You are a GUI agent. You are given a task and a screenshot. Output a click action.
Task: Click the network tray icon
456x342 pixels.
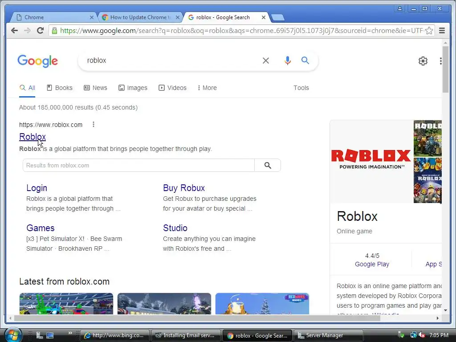413,335
